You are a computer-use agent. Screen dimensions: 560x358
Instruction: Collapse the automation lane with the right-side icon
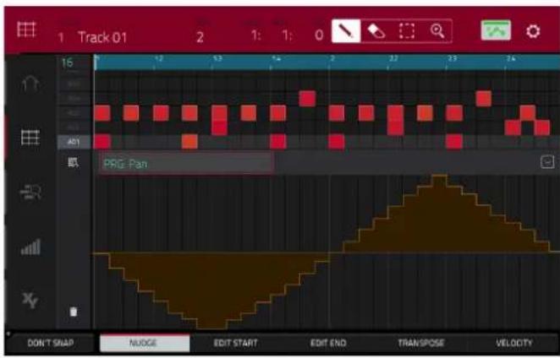point(547,162)
